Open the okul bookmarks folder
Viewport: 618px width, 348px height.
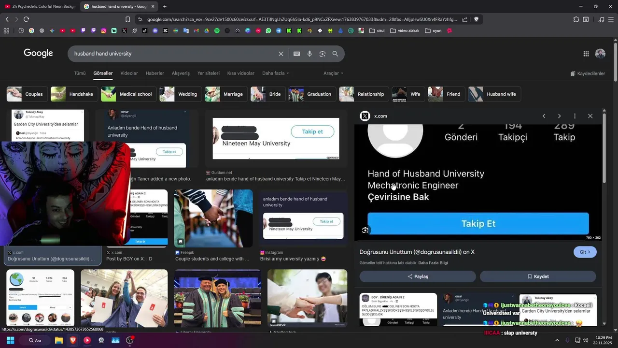tap(377, 30)
